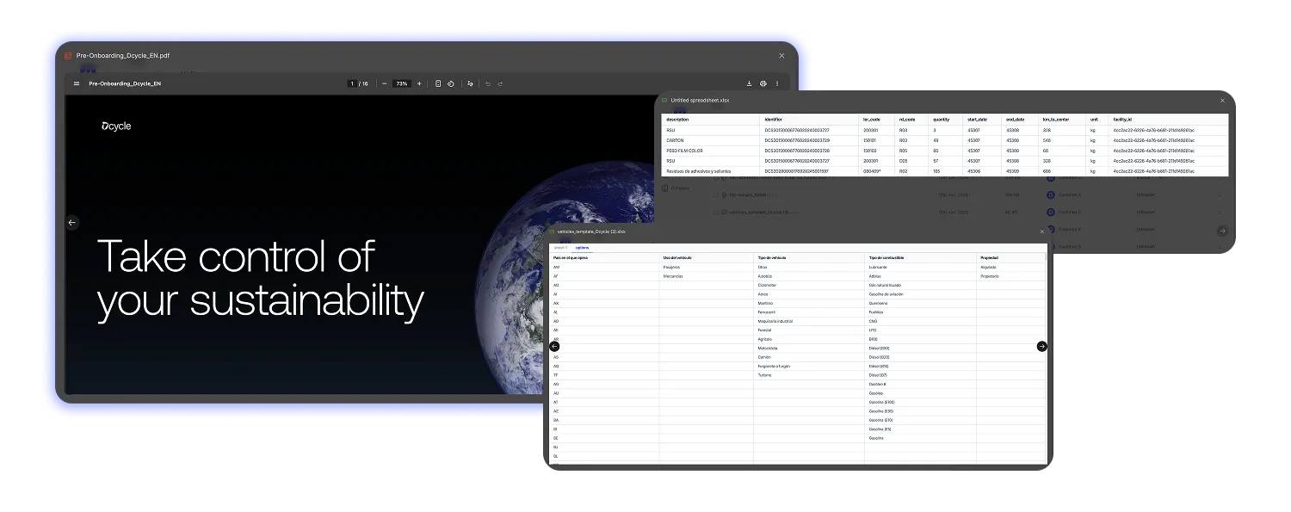Click the page number input showing 1
Screen dimensions: 1291x512
(354, 83)
